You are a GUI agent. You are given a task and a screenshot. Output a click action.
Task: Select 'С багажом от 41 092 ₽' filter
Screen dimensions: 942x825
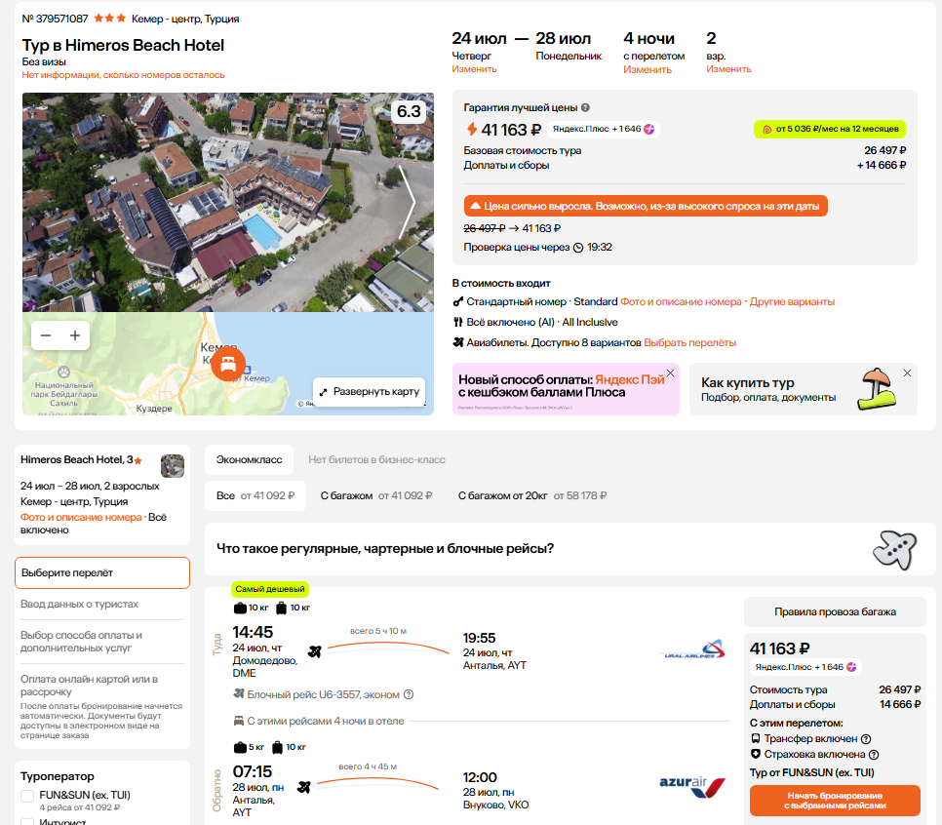376,495
